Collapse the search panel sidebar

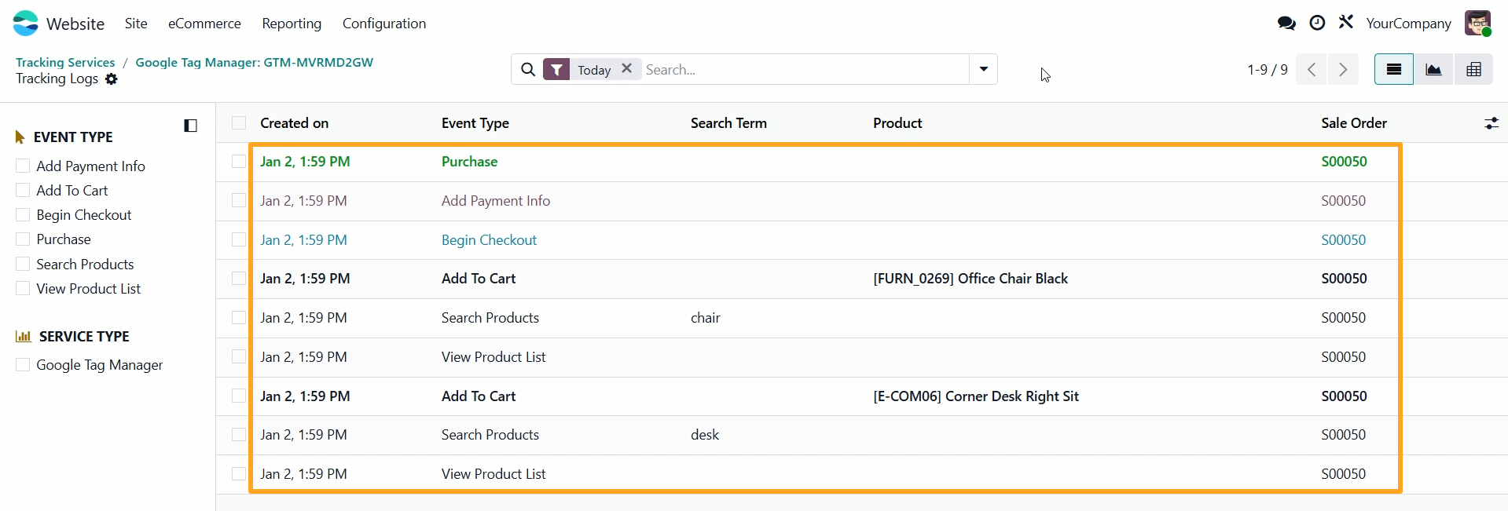tap(190, 126)
